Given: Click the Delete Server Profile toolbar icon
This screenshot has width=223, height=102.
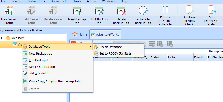Looking at the screenshot, I should coord(53,10).
